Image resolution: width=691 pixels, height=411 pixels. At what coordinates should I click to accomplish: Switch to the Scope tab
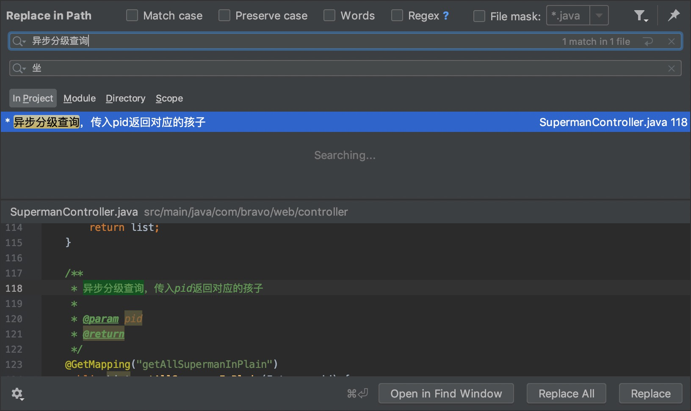coord(169,98)
